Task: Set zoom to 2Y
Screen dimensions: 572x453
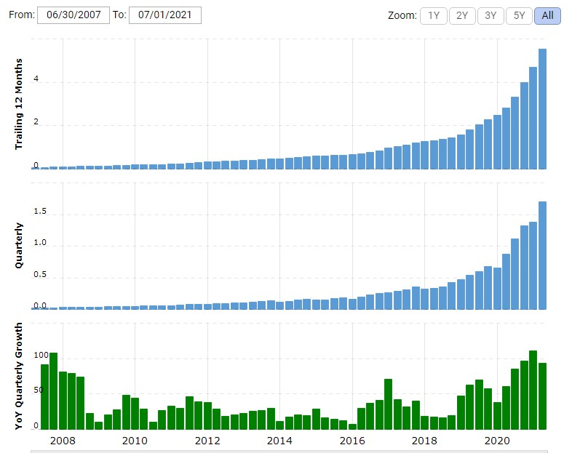Action: (x=462, y=16)
